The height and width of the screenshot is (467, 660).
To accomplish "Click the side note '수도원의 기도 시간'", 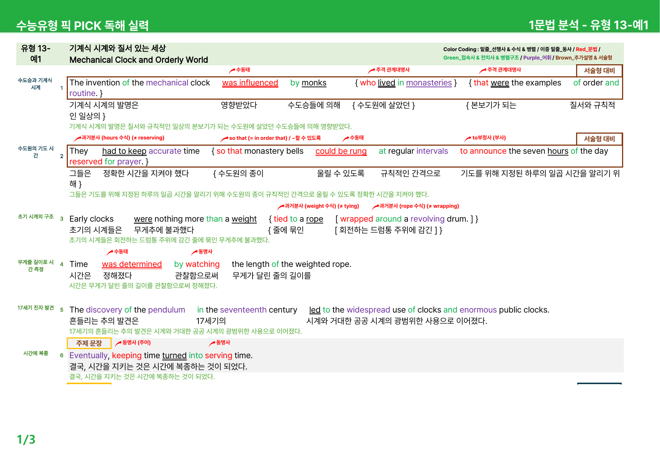I will pyautogui.click(x=35, y=152).
